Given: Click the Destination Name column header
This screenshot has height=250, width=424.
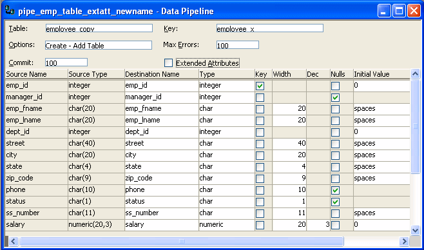Looking at the screenshot, I should tap(162, 74).
